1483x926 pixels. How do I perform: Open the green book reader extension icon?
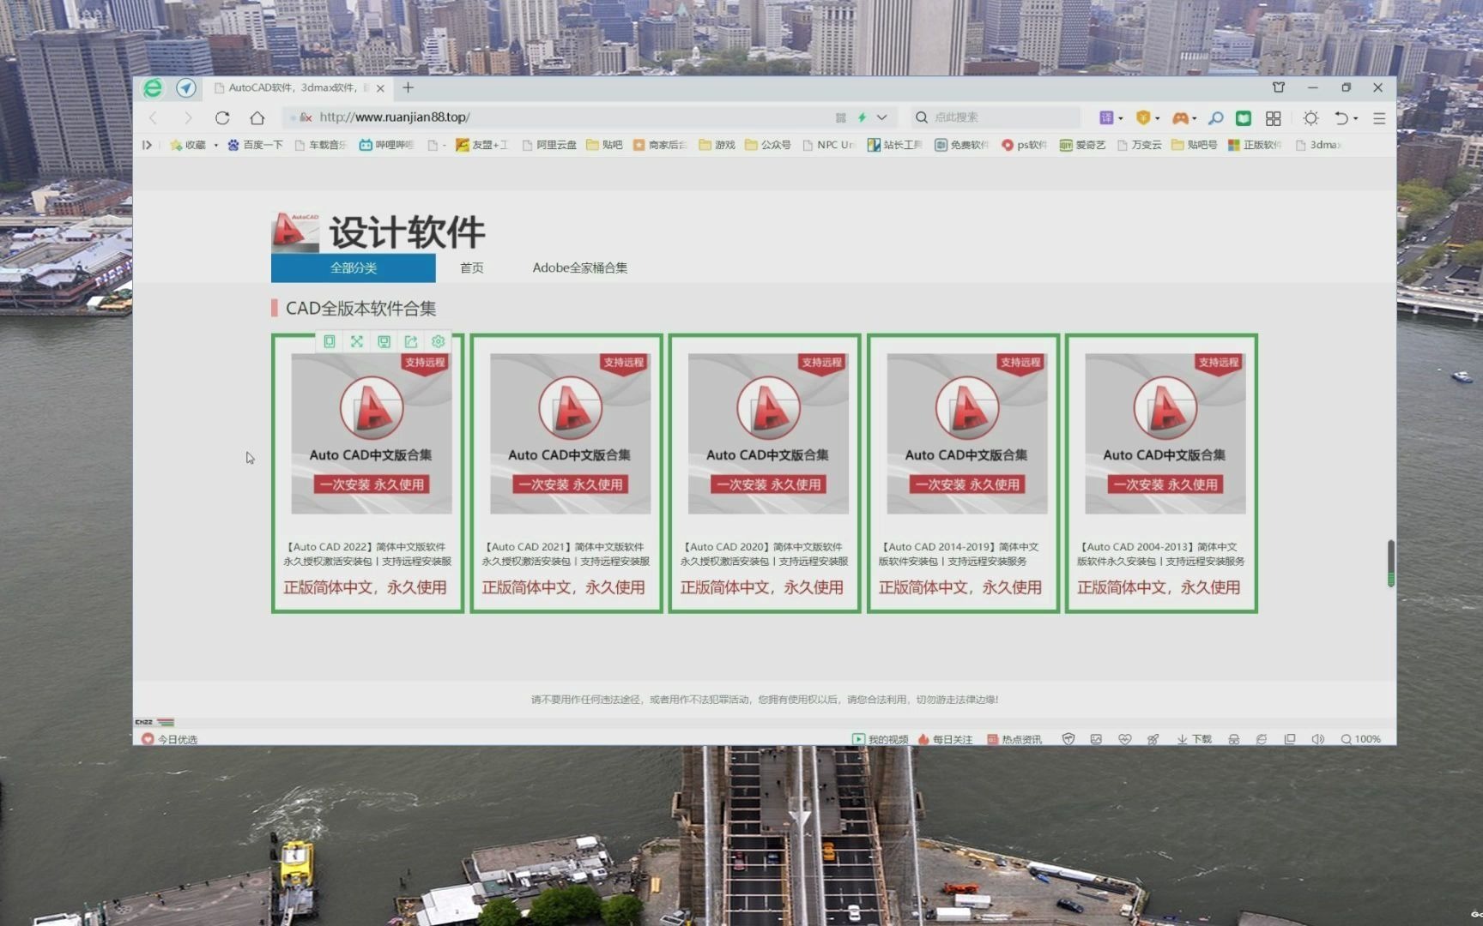1244,117
